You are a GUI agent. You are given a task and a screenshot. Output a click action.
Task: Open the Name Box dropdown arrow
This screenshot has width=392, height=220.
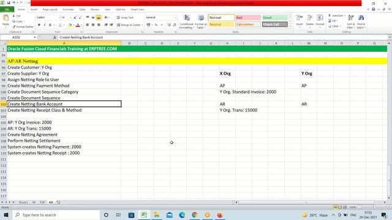[35, 37]
